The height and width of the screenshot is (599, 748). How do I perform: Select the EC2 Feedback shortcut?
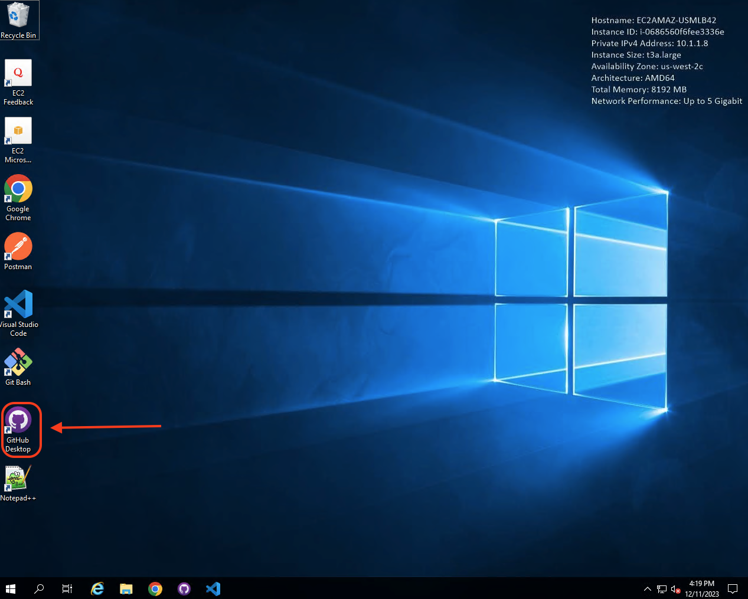tap(18, 83)
